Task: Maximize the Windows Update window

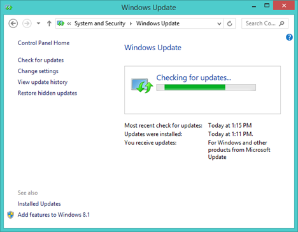Action: click(267, 6)
